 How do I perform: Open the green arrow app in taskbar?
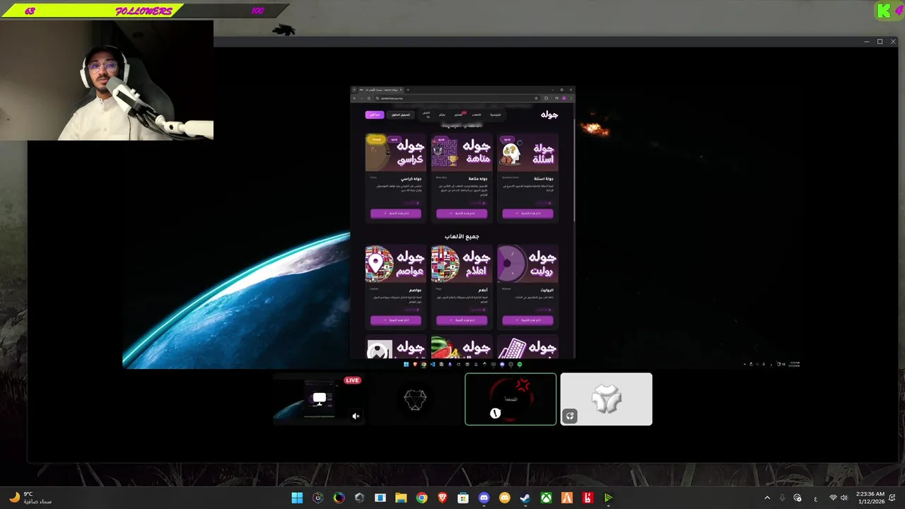608,498
